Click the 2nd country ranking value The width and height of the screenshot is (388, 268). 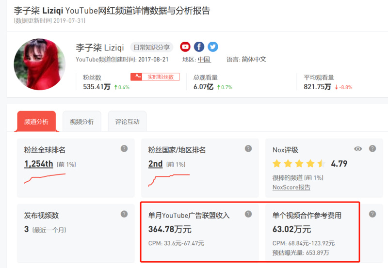click(155, 164)
